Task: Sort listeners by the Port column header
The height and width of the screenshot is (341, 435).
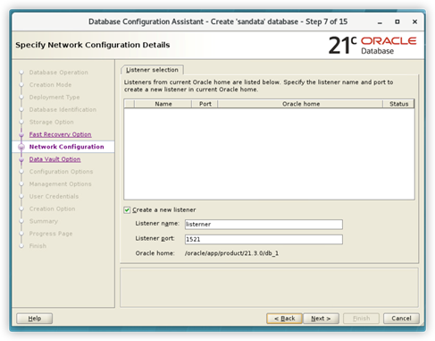Action: coord(205,104)
